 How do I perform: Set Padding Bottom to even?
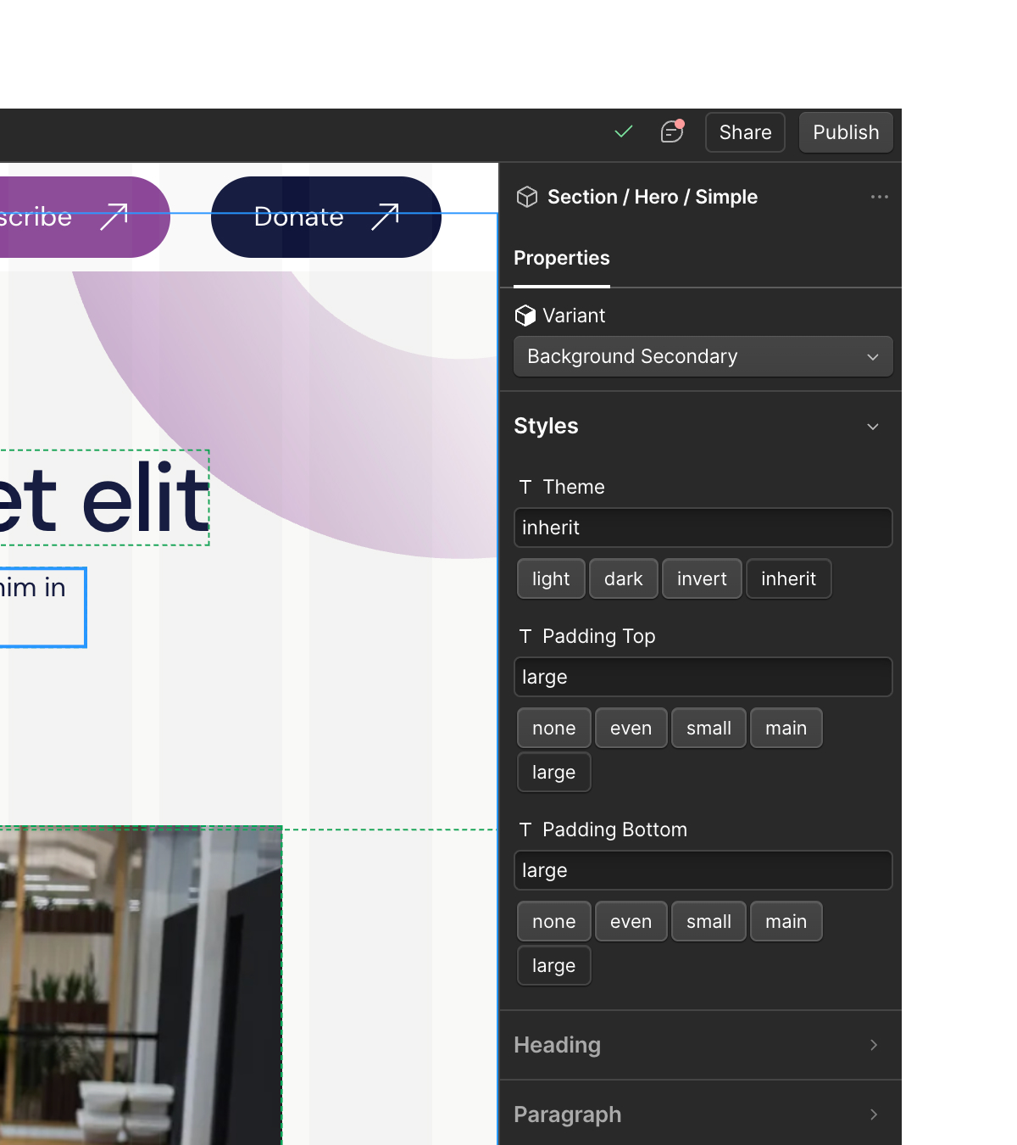point(631,921)
